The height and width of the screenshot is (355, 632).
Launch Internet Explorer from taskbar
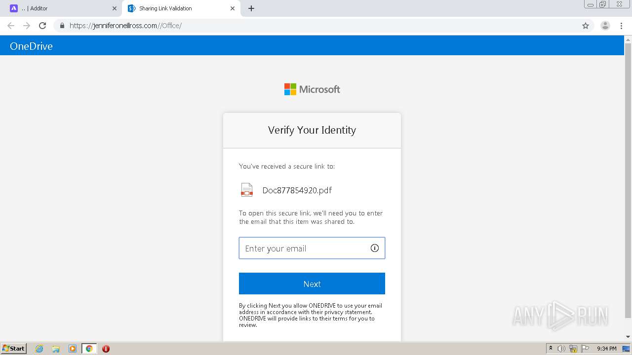(39, 349)
